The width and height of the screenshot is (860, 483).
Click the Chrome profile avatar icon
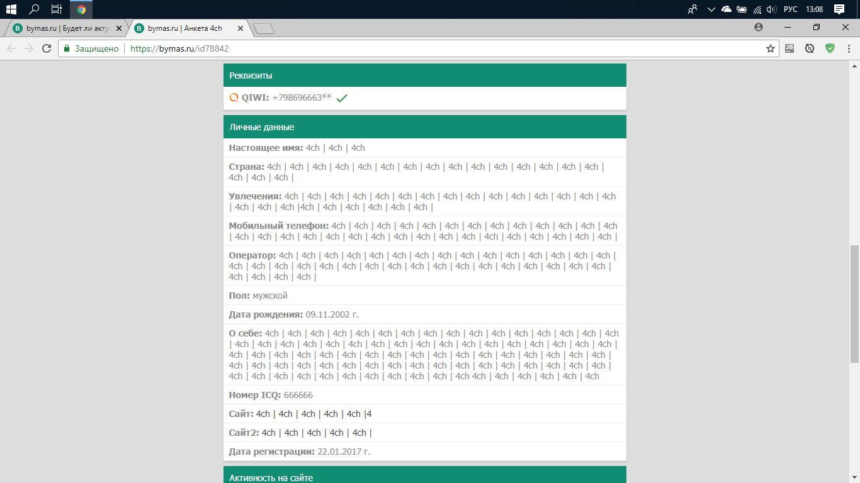tap(758, 27)
